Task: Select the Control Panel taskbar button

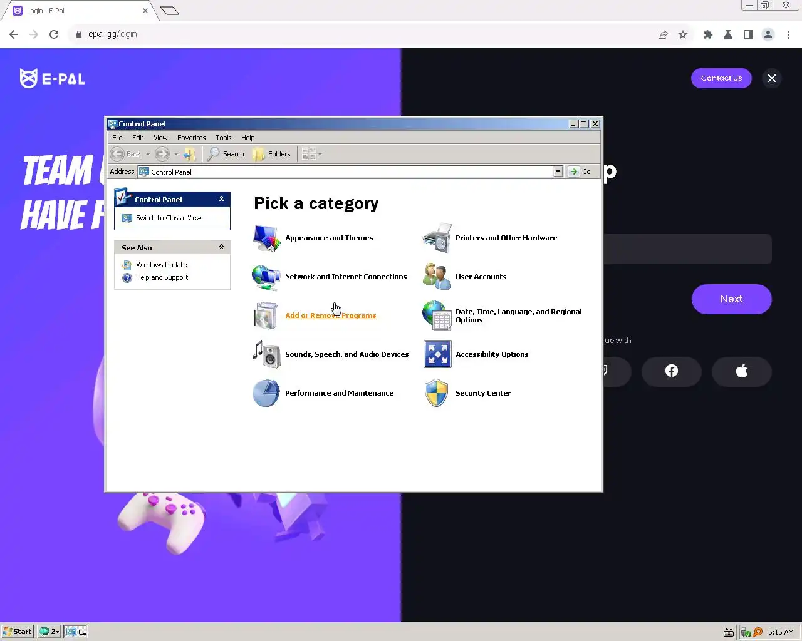Action: (x=76, y=632)
